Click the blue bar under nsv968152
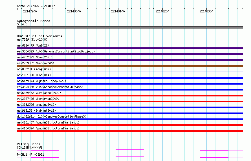The width and height of the screenshot is (251, 161). coord(130,113)
